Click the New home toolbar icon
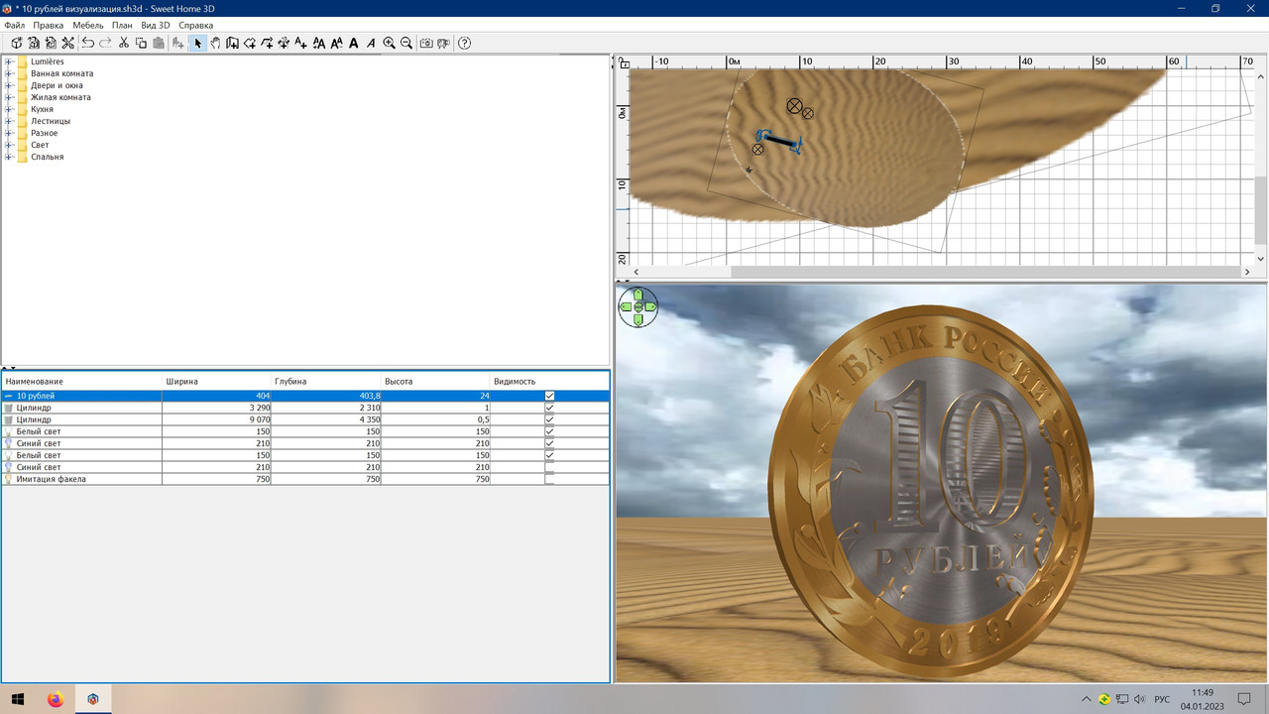Image resolution: width=1269 pixels, height=714 pixels. (x=17, y=44)
